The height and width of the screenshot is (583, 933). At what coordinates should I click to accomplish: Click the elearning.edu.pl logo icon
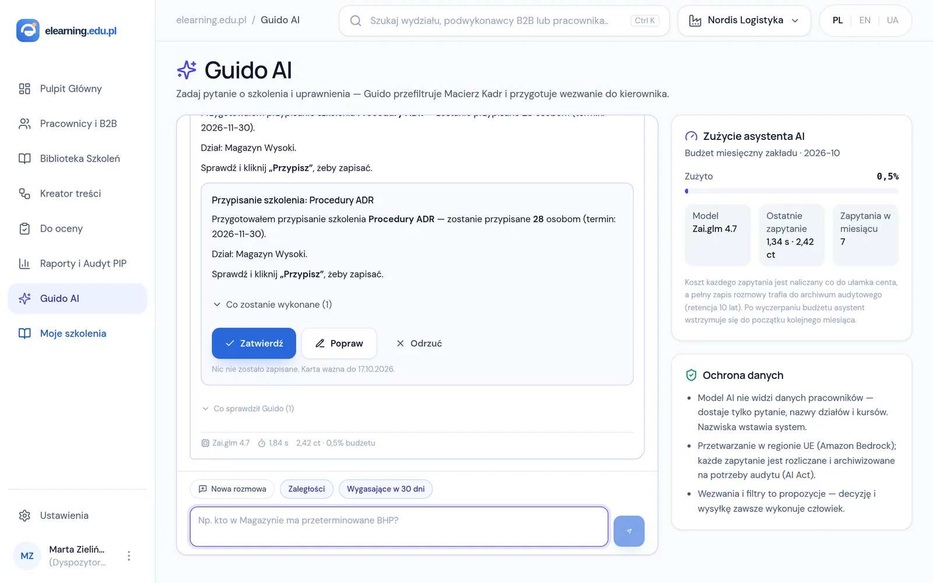pyautogui.click(x=27, y=30)
